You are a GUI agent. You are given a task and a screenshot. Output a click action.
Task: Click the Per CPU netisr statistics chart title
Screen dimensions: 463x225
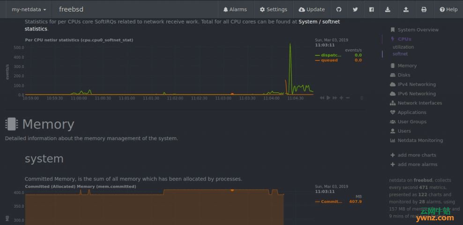(x=79, y=40)
